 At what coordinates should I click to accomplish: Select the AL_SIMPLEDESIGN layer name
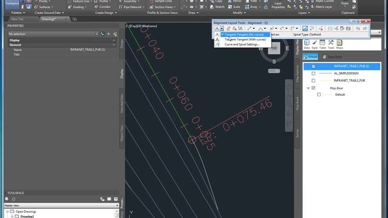coord(346,73)
